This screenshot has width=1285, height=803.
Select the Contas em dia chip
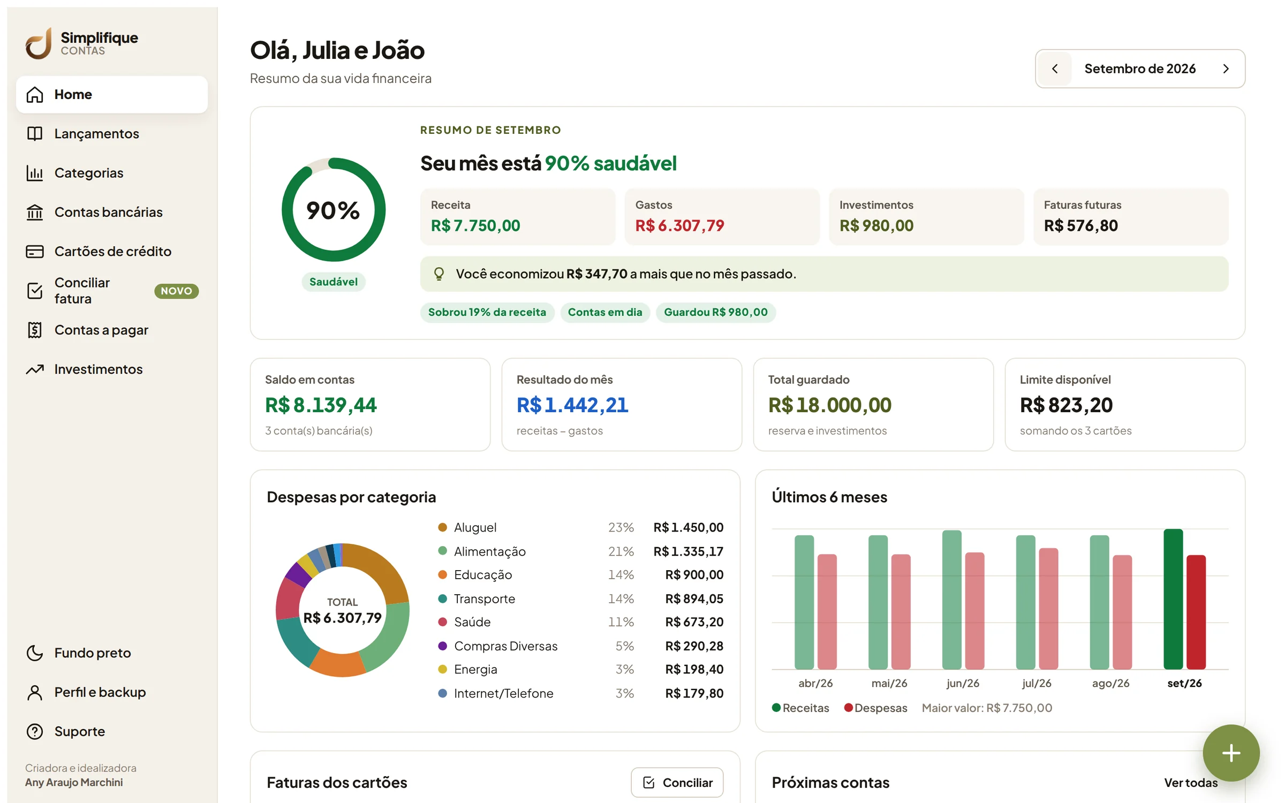coord(605,313)
